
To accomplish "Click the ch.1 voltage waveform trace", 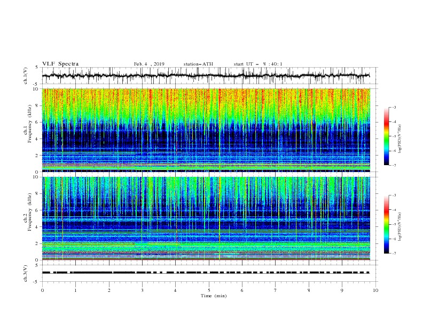I will (x=206, y=76).
